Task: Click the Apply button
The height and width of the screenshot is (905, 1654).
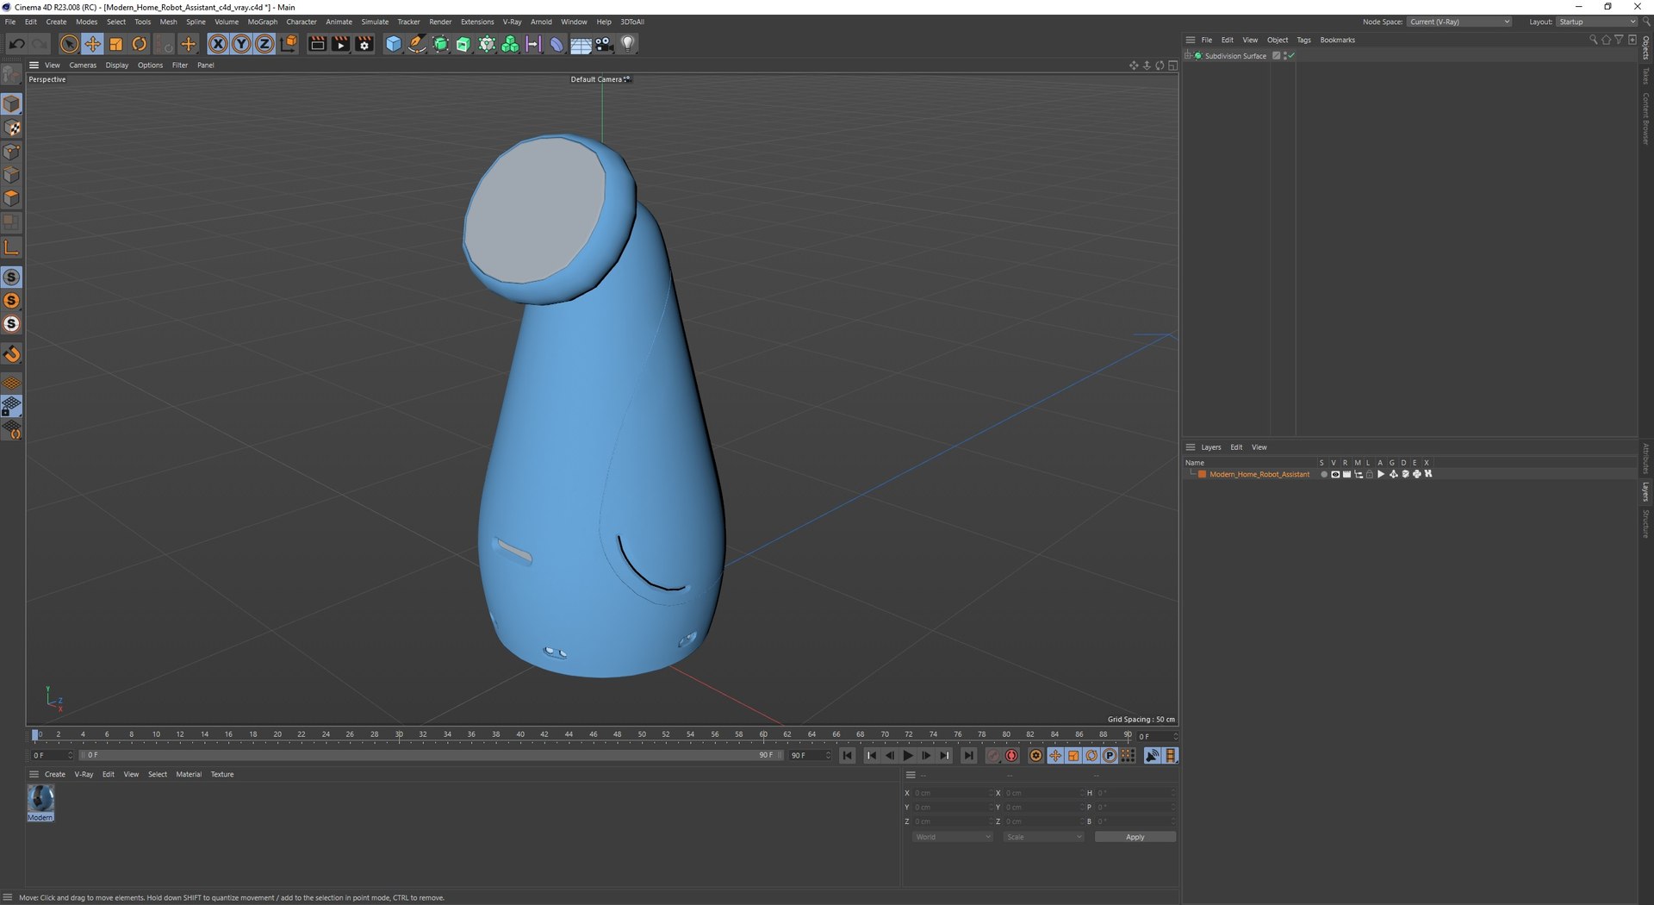Action: [1135, 837]
